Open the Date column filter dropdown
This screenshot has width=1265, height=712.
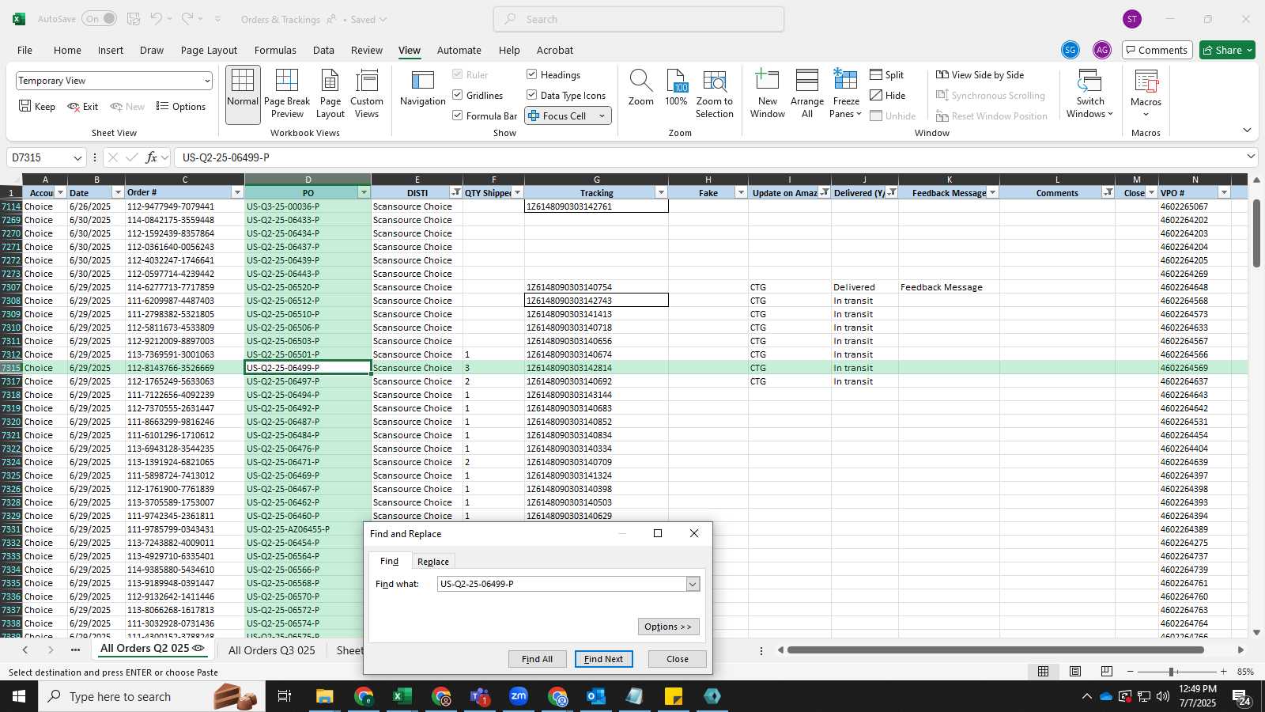pyautogui.click(x=118, y=192)
